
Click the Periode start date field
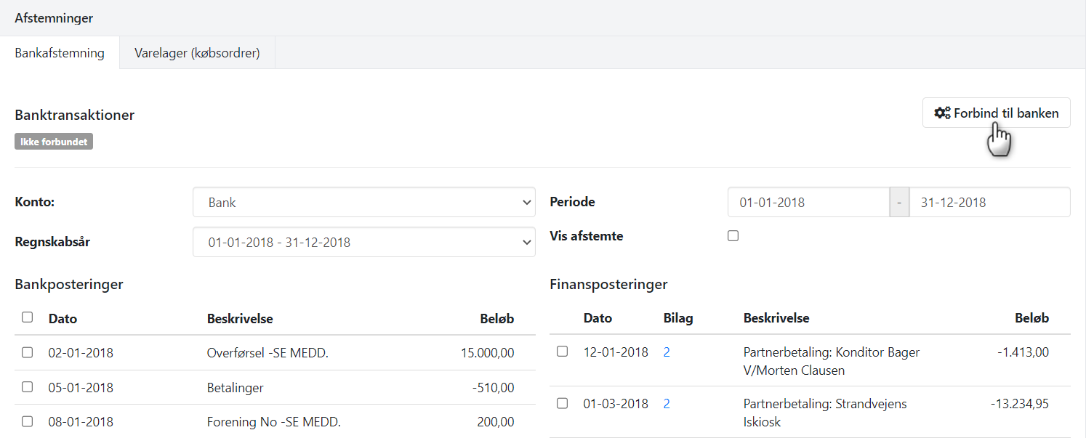[808, 202]
